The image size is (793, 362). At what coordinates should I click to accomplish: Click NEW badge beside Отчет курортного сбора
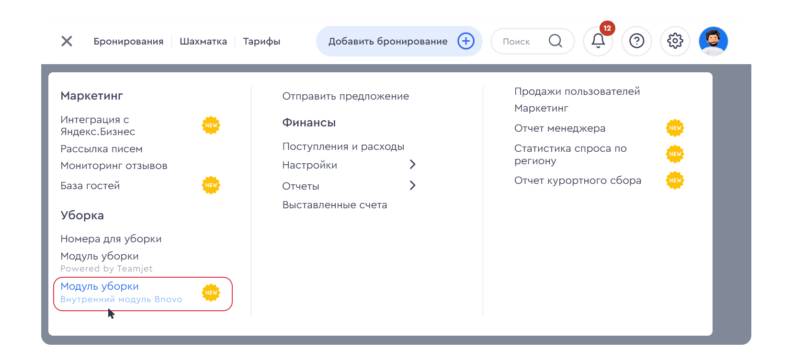[675, 181]
